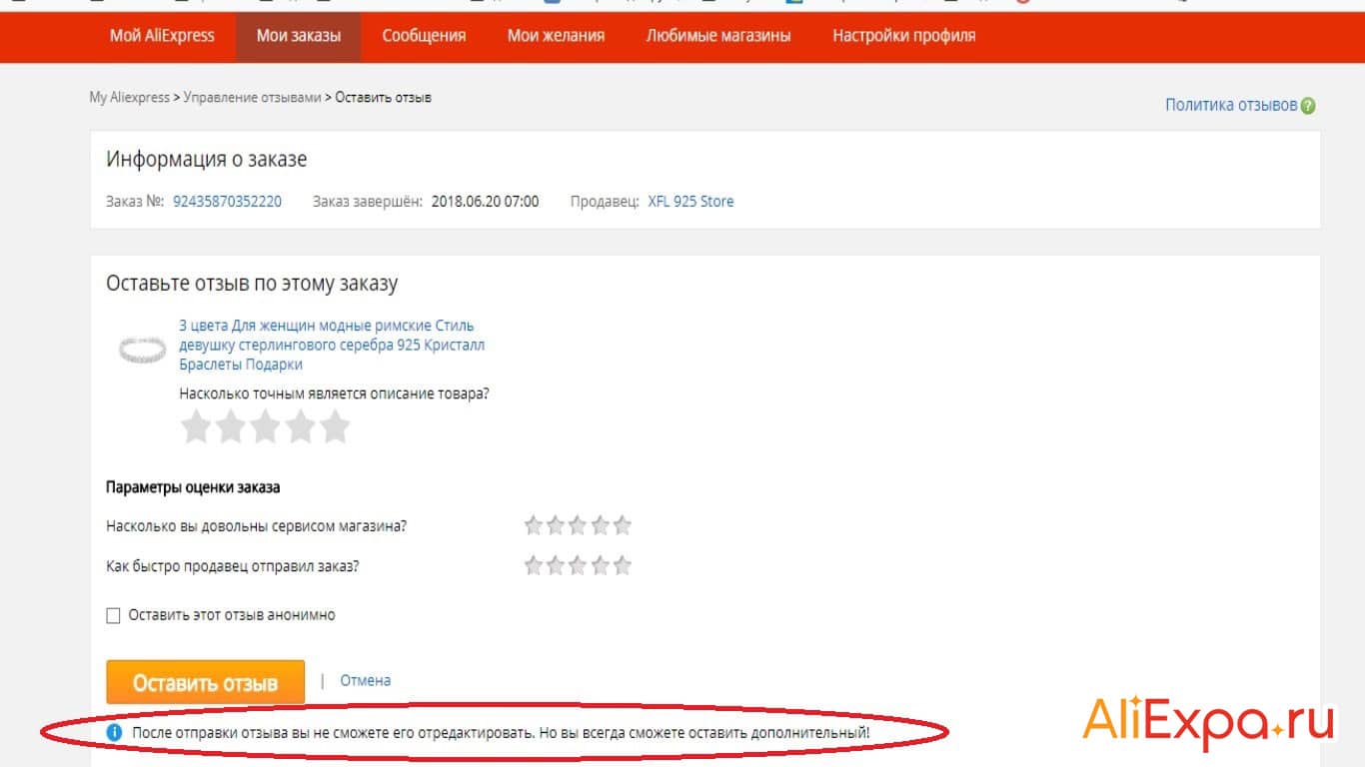Give store service three stars
The height and width of the screenshot is (767, 1365).
(x=578, y=525)
